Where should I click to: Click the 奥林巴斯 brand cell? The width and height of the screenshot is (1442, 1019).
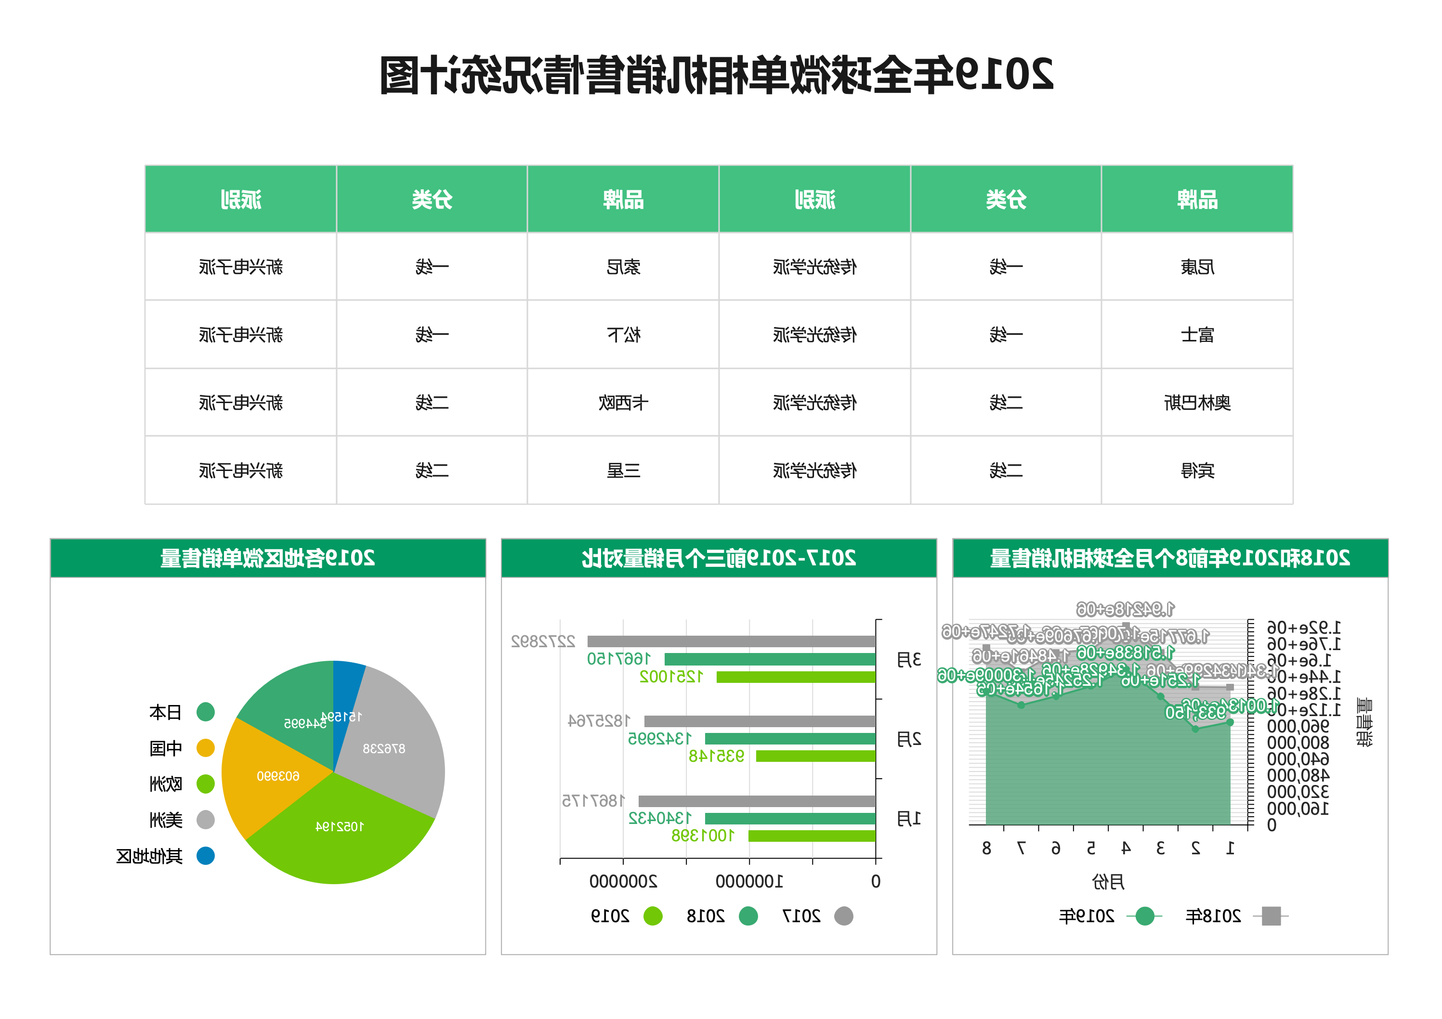(x=1197, y=403)
